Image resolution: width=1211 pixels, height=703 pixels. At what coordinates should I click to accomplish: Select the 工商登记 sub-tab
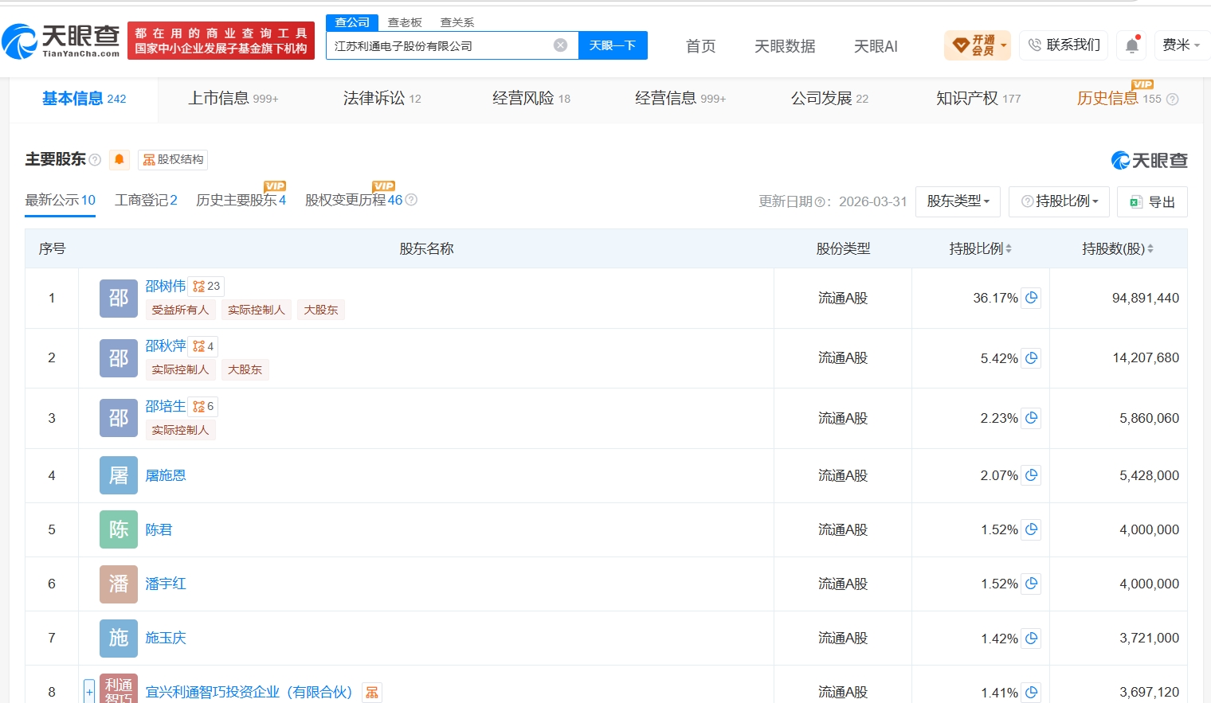click(146, 200)
